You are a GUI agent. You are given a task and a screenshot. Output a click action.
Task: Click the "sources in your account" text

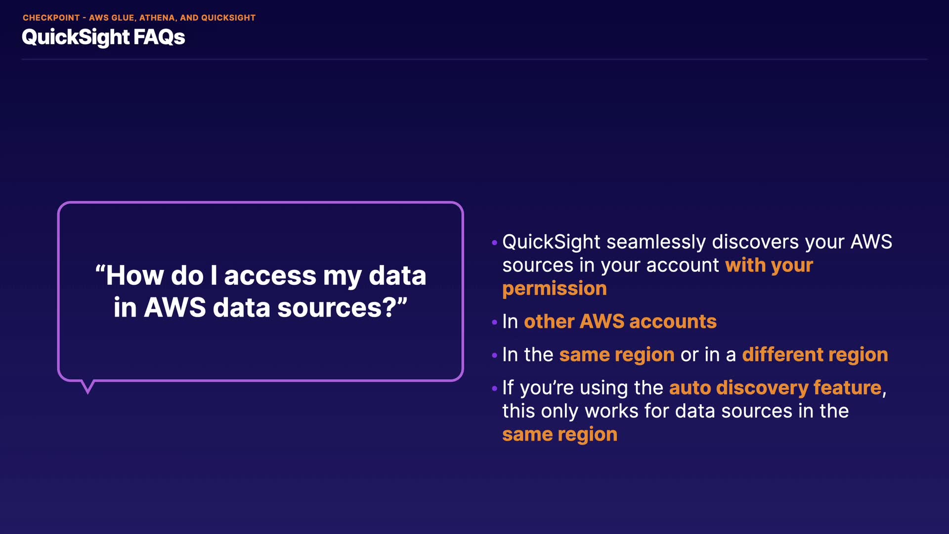pyautogui.click(x=610, y=266)
